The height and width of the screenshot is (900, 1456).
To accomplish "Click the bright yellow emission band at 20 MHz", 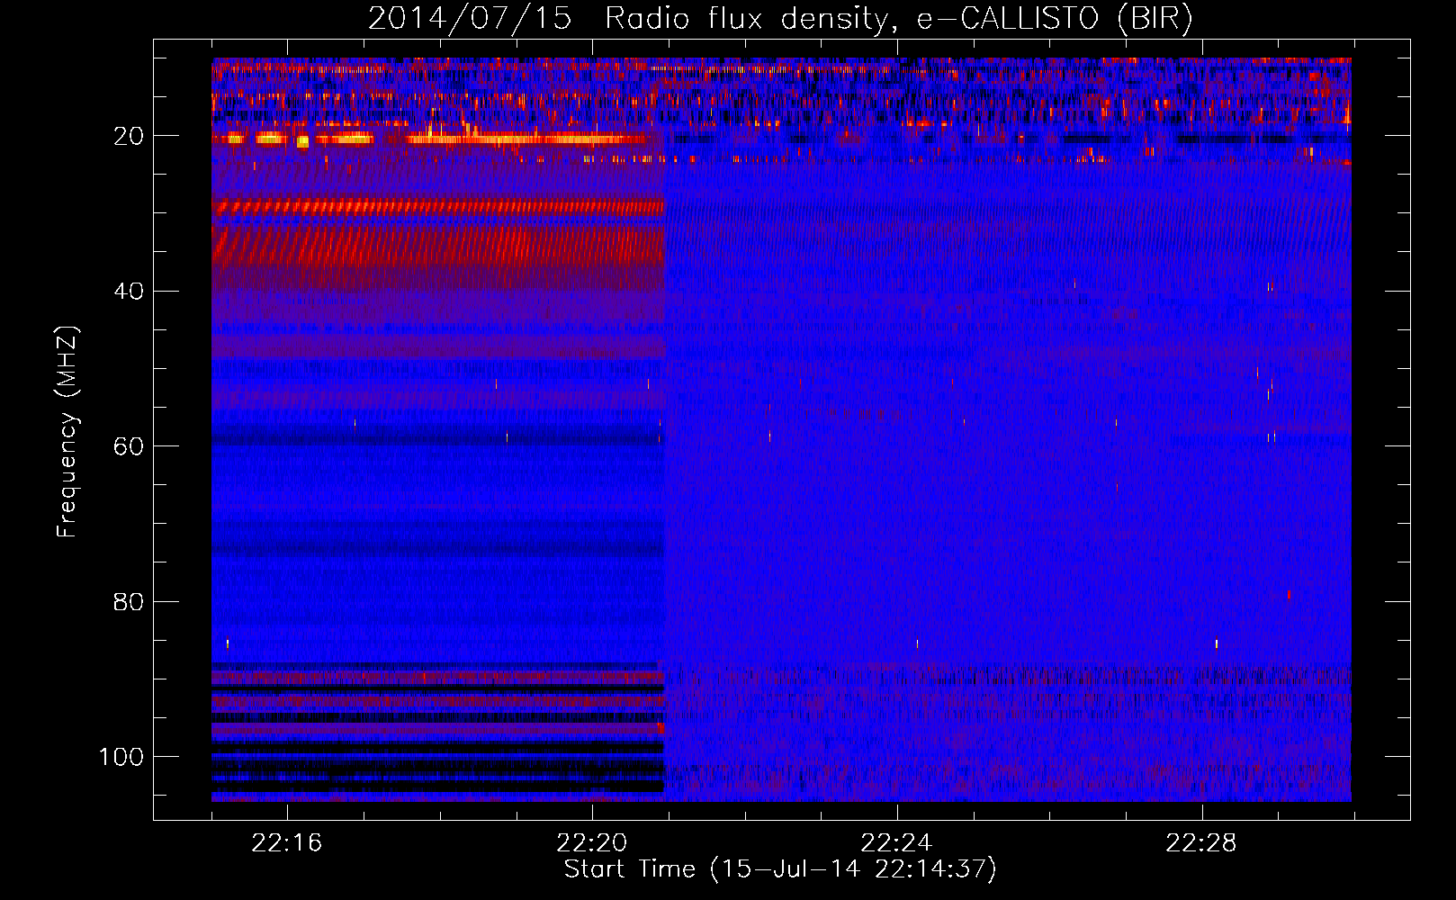I will [435, 139].
